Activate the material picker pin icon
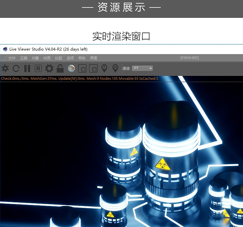243x227 pixels. (115, 68)
